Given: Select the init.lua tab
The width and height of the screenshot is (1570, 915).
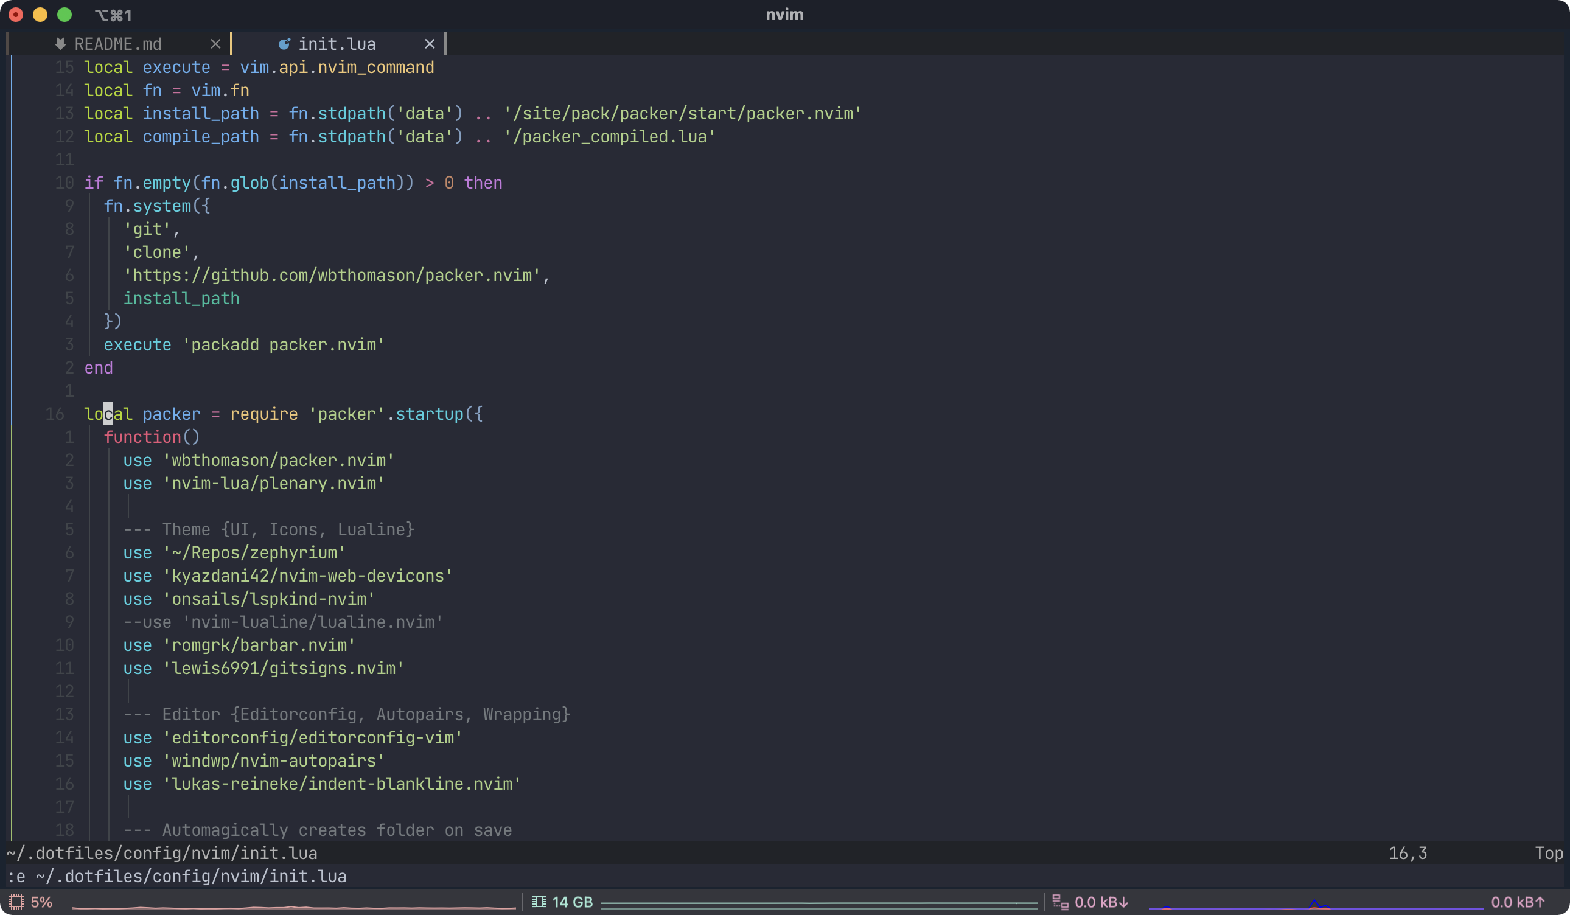Looking at the screenshot, I should (337, 44).
